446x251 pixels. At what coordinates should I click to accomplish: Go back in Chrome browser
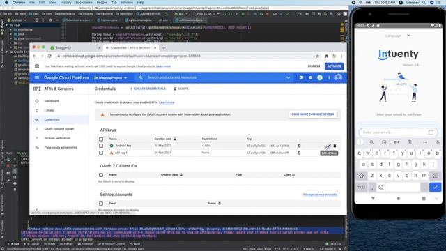(35, 56)
